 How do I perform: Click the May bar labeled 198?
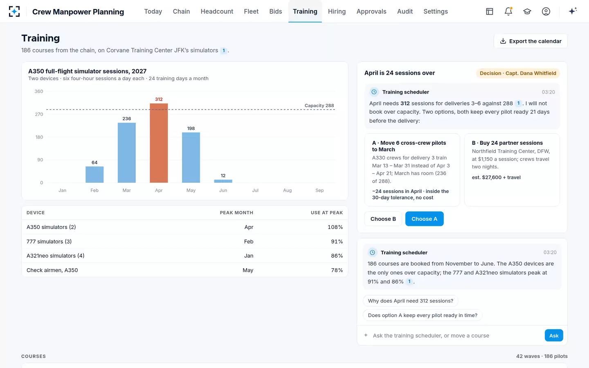coord(191,157)
